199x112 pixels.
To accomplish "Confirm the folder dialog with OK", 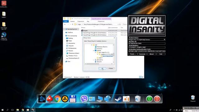I will pos(102,68).
